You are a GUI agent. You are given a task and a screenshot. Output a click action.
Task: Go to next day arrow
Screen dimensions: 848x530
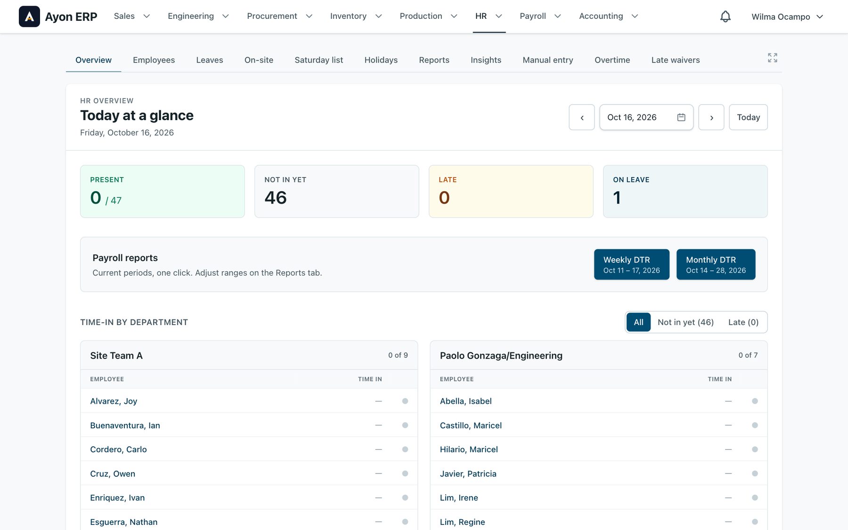click(x=711, y=117)
